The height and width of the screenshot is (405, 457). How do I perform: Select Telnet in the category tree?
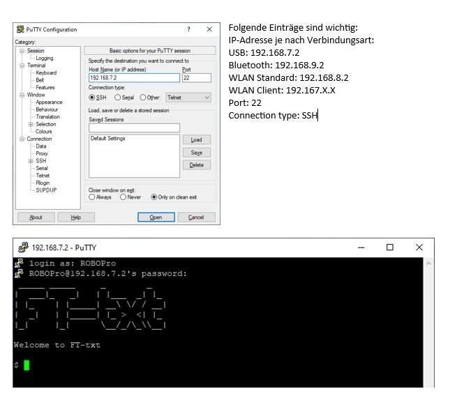click(x=43, y=176)
